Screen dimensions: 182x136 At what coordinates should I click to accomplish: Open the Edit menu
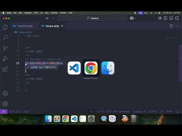pyautogui.click(x=20, y=13)
